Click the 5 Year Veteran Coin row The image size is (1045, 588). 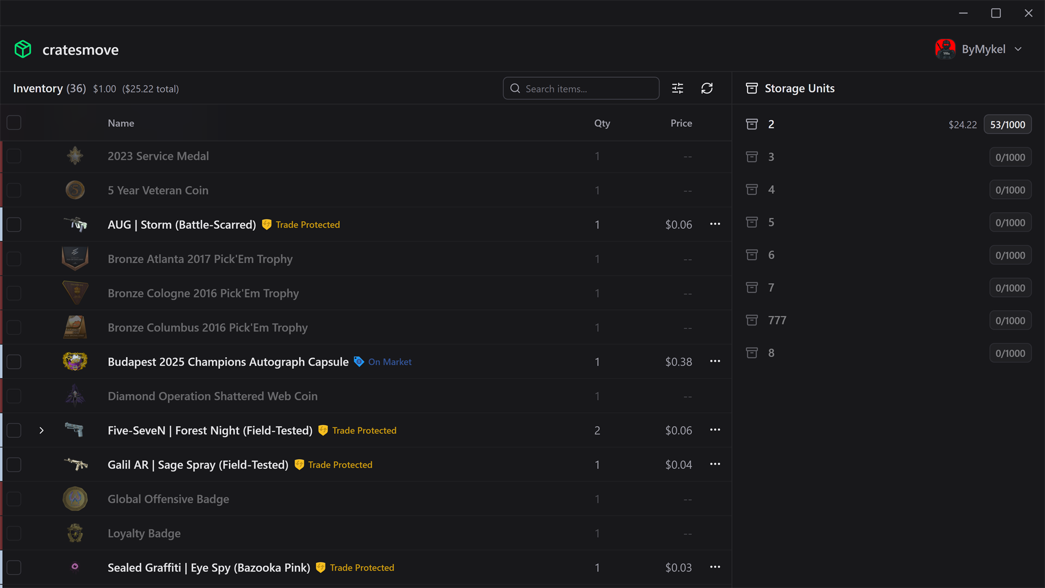coord(366,190)
